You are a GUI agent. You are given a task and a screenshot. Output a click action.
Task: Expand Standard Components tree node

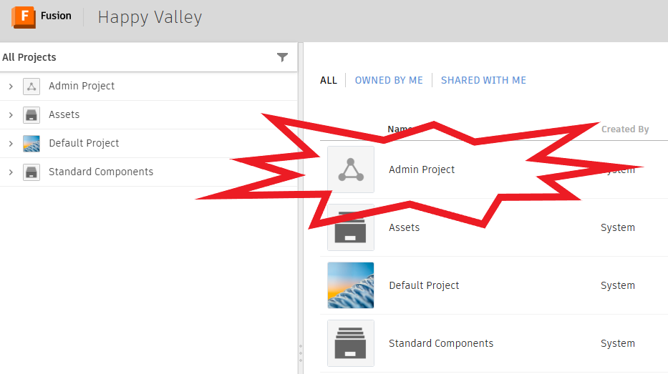click(11, 172)
